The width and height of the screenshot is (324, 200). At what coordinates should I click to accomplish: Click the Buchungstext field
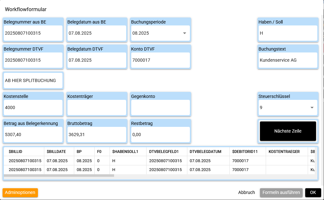pyautogui.click(x=288, y=60)
